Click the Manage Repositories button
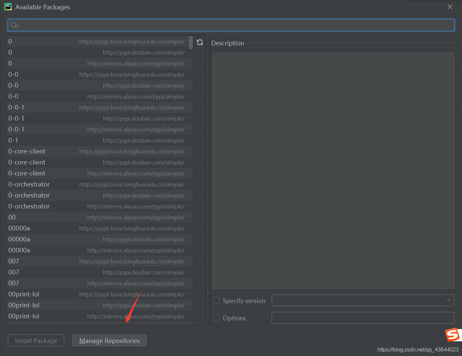This screenshot has height=356, width=462. (x=110, y=340)
